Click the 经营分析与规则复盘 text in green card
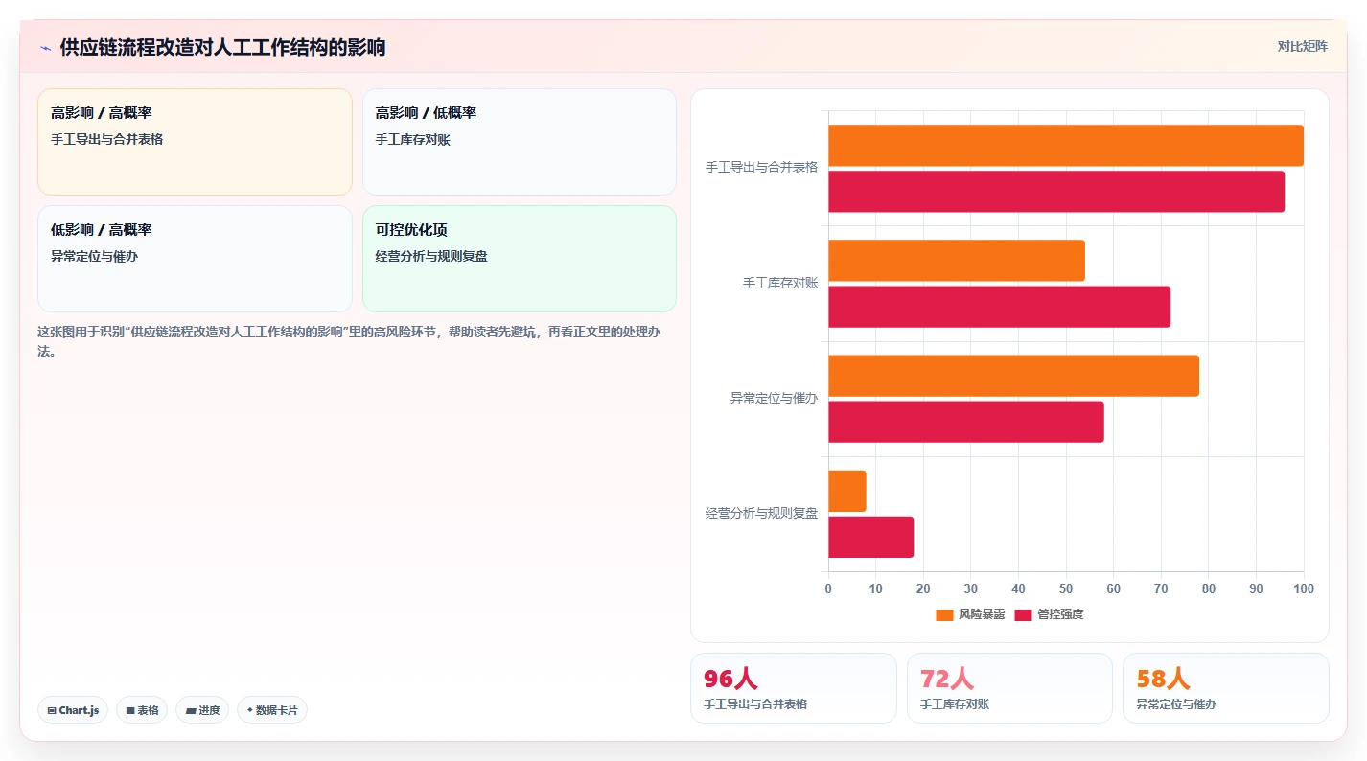Viewport: 1367px width, 761px height. point(432,257)
